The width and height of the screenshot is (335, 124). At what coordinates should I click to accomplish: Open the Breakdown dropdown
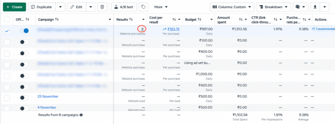[273, 7]
